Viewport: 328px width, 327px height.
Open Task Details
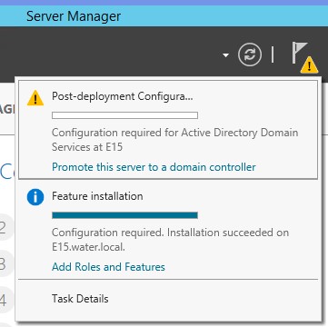point(80,299)
